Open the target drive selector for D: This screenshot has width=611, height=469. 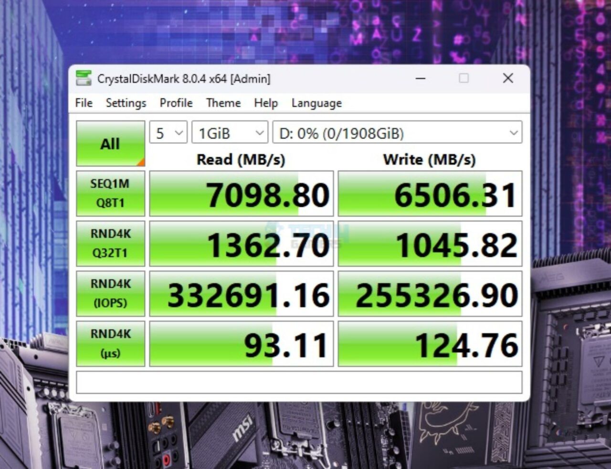click(x=399, y=133)
